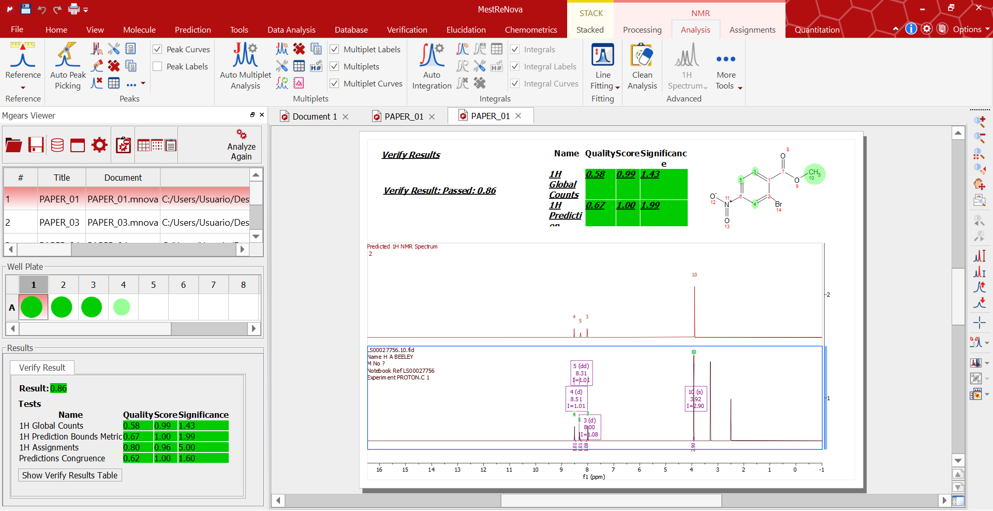Image resolution: width=993 pixels, height=511 pixels.
Task: Click the Auto Integration icon
Action: pos(432,56)
